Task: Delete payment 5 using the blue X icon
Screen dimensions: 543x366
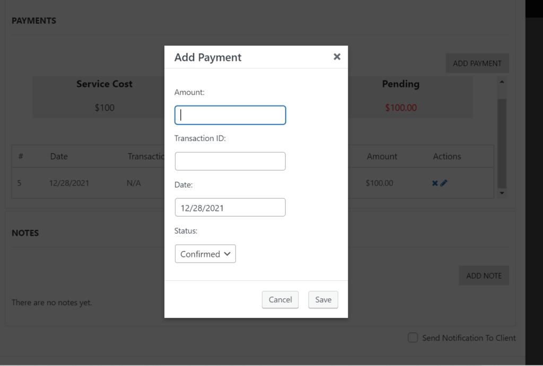Action: (x=435, y=183)
